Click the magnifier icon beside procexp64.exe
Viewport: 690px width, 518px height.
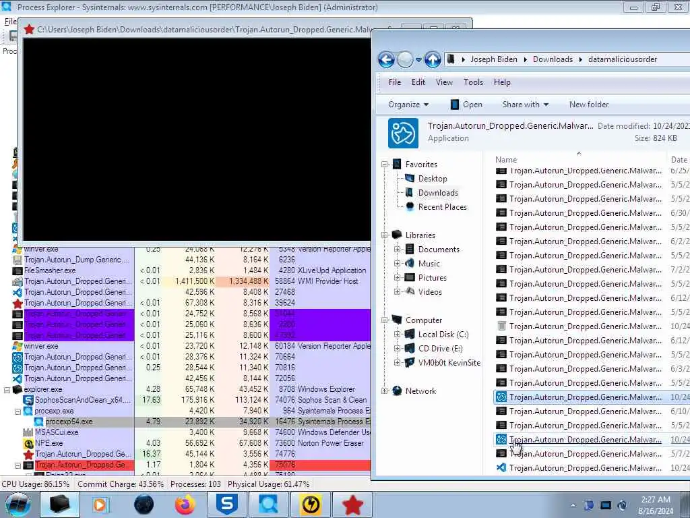(x=38, y=422)
